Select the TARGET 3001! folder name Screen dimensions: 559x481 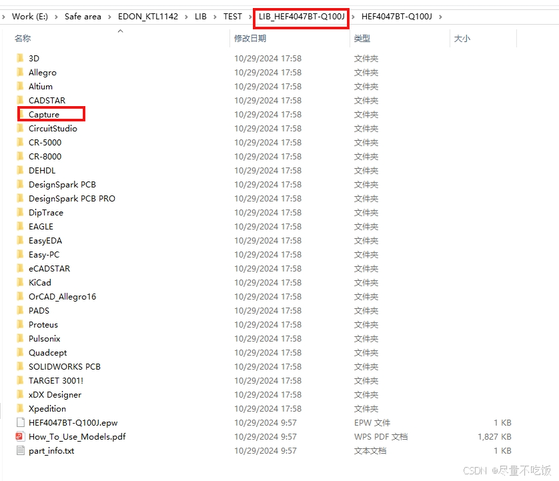click(x=56, y=381)
